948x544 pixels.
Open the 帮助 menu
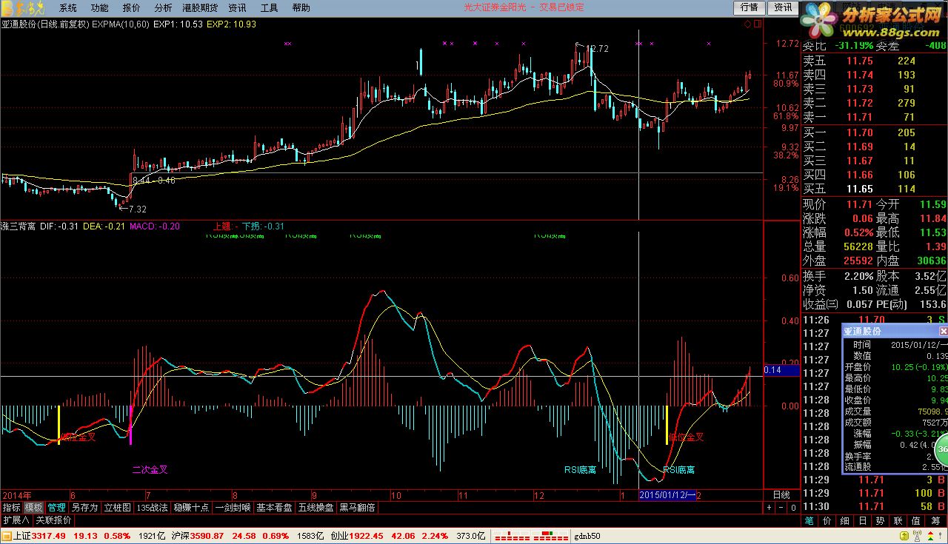point(301,7)
